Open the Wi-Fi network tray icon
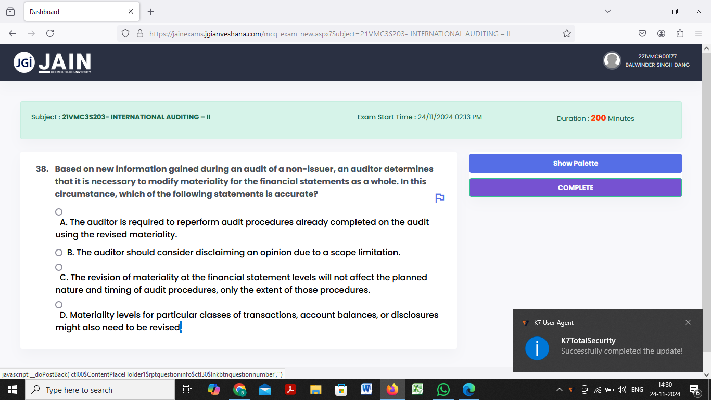This screenshot has width=711, height=400. coord(598,390)
